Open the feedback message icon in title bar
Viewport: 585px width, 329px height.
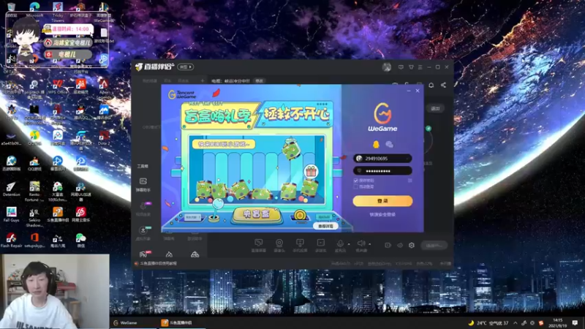click(x=401, y=67)
